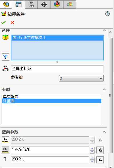Select 真实壁面 in the type list
Image resolution: width=114 pixels, height=168 pixels.
click(x=10, y=96)
